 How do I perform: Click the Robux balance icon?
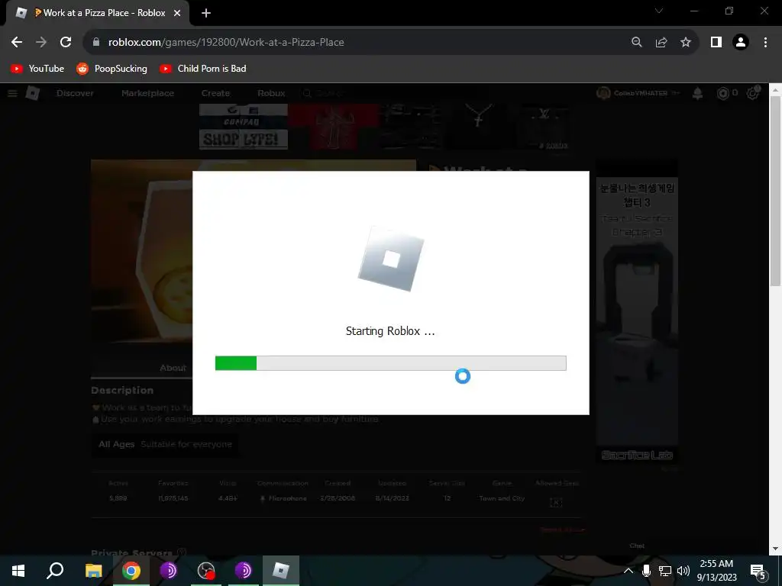(x=722, y=93)
